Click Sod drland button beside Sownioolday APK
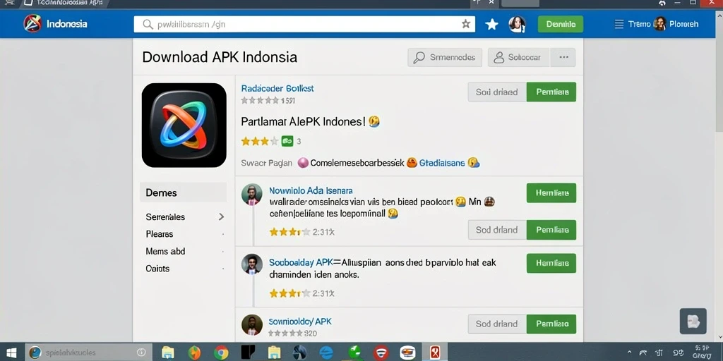 pyautogui.click(x=496, y=324)
